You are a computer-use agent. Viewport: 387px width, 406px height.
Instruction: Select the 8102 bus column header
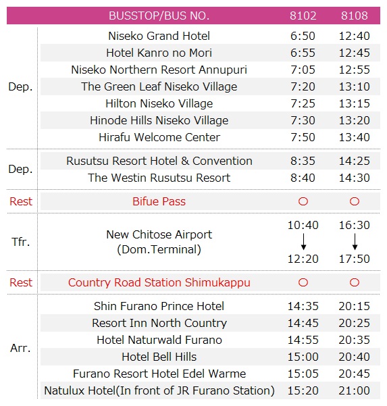303,16
